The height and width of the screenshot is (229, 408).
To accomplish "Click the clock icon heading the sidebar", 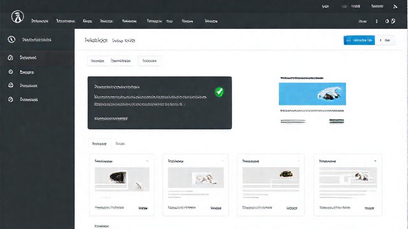I will coord(11,40).
